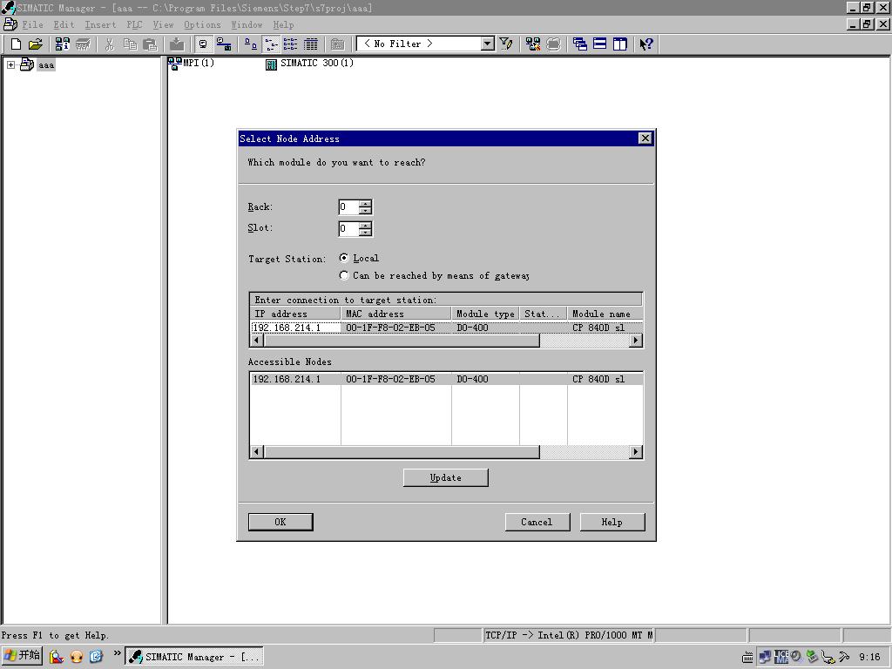Click the Context Help arrow icon
The image size is (892, 669).
(645, 44)
